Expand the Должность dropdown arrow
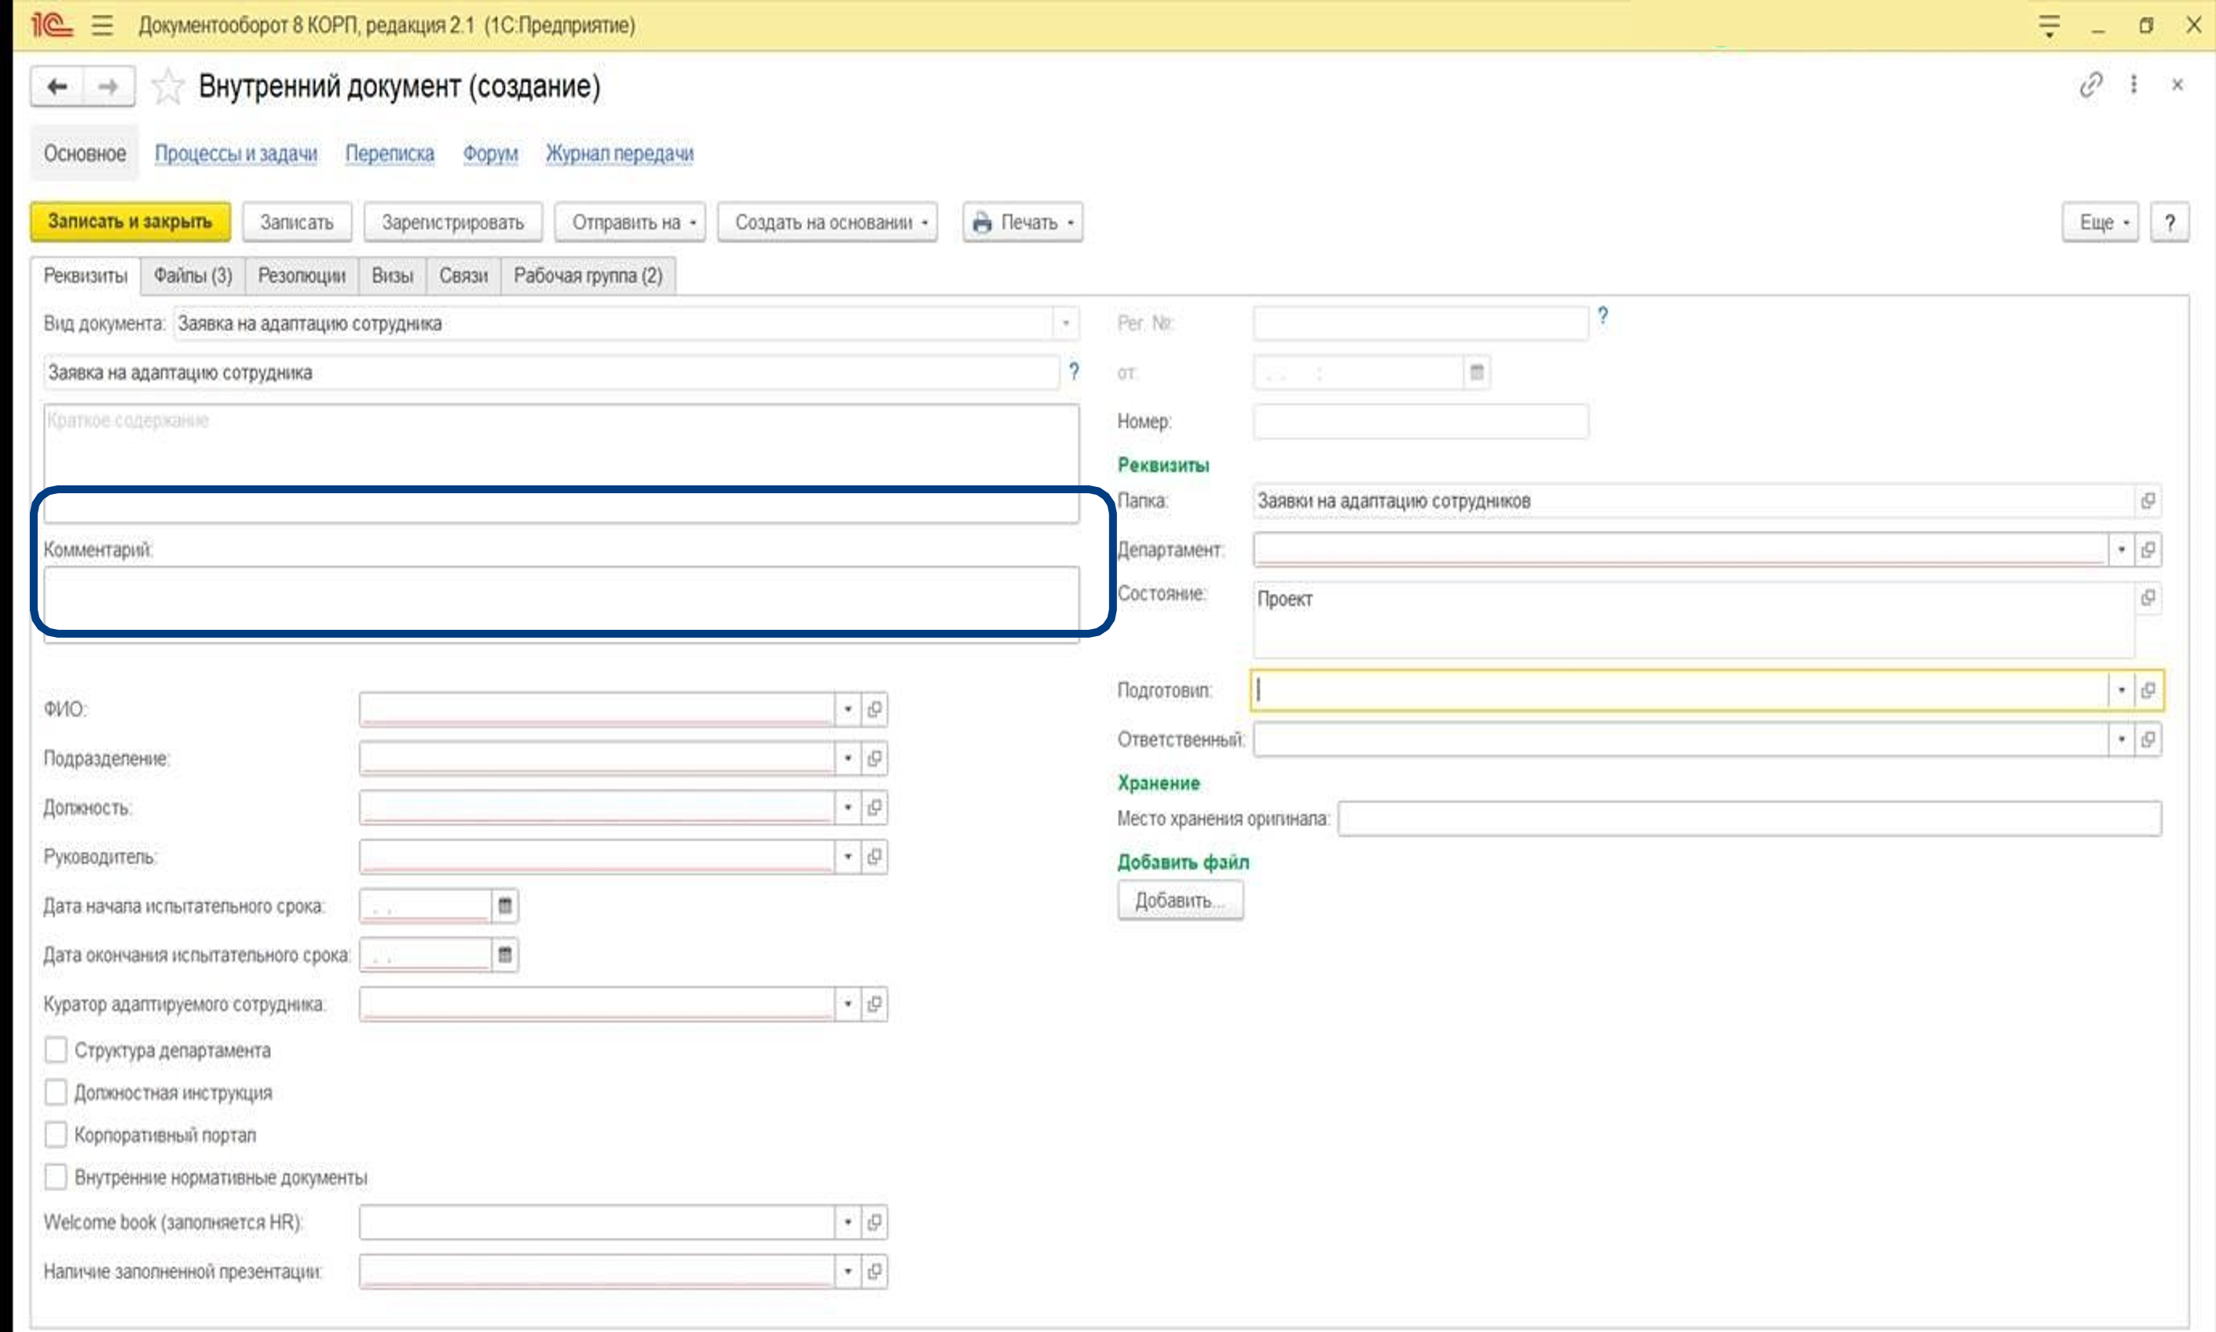 848,808
